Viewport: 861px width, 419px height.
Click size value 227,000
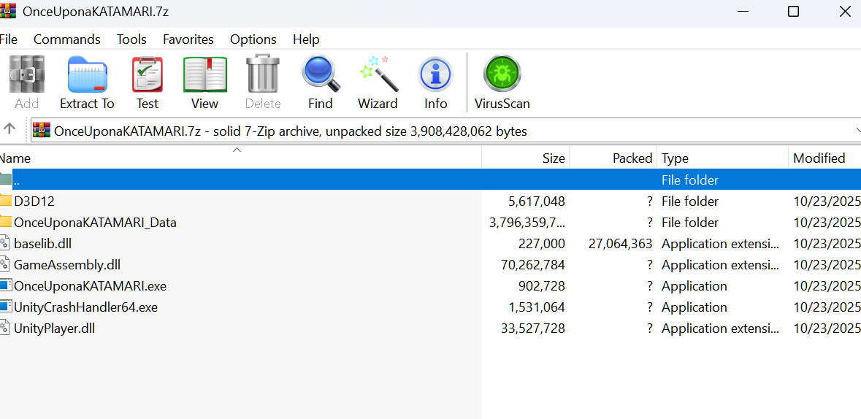pyautogui.click(x=541, y=243)
